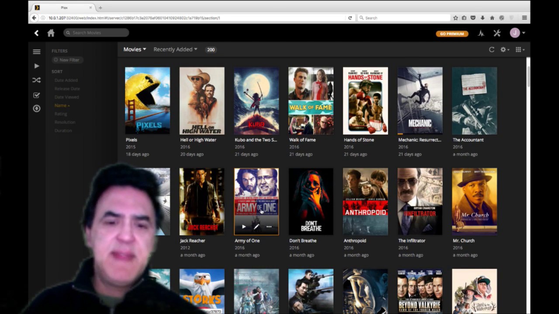This screenshot has height=314, width=559.
Task: Sort by Duration
Action: pos(63,131)
